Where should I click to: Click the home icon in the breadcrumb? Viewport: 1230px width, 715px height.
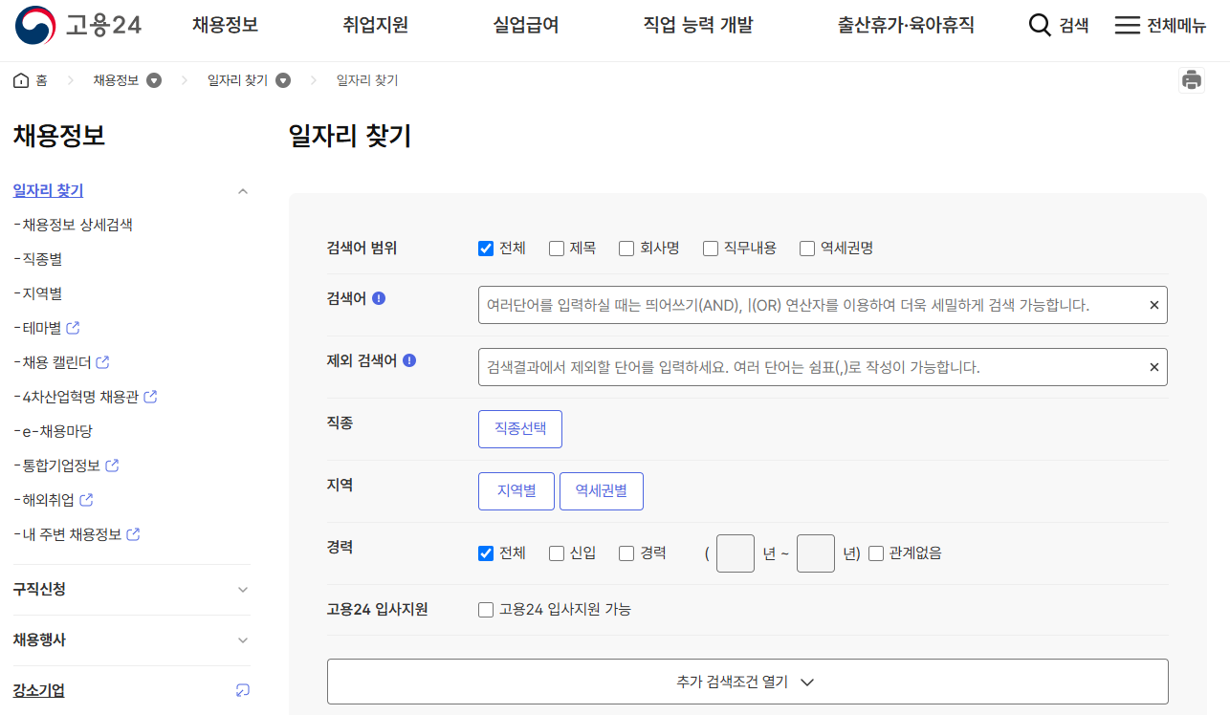(x=20, y=80)
